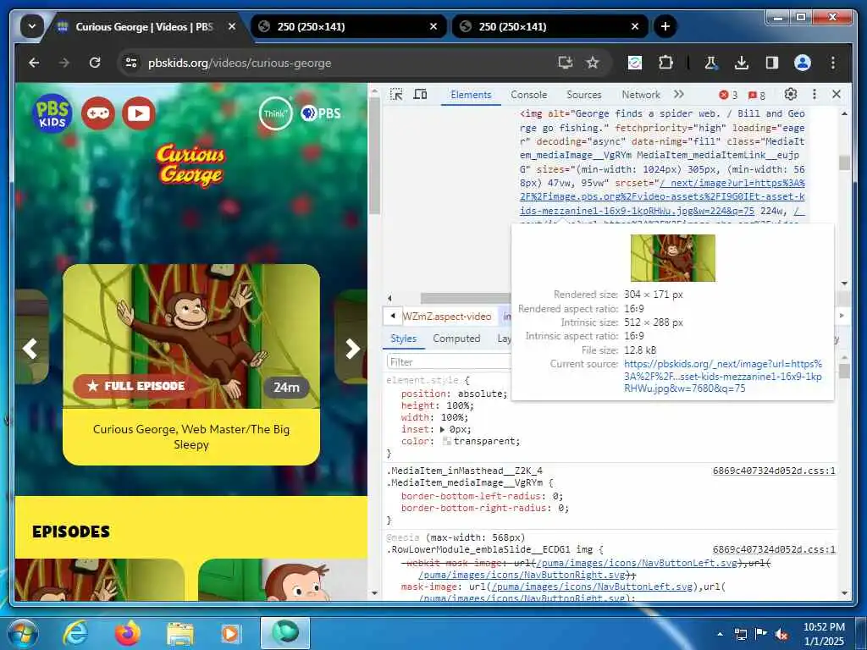Open the 3 errors indicator
Screen dimensions: 867x650
727,95
